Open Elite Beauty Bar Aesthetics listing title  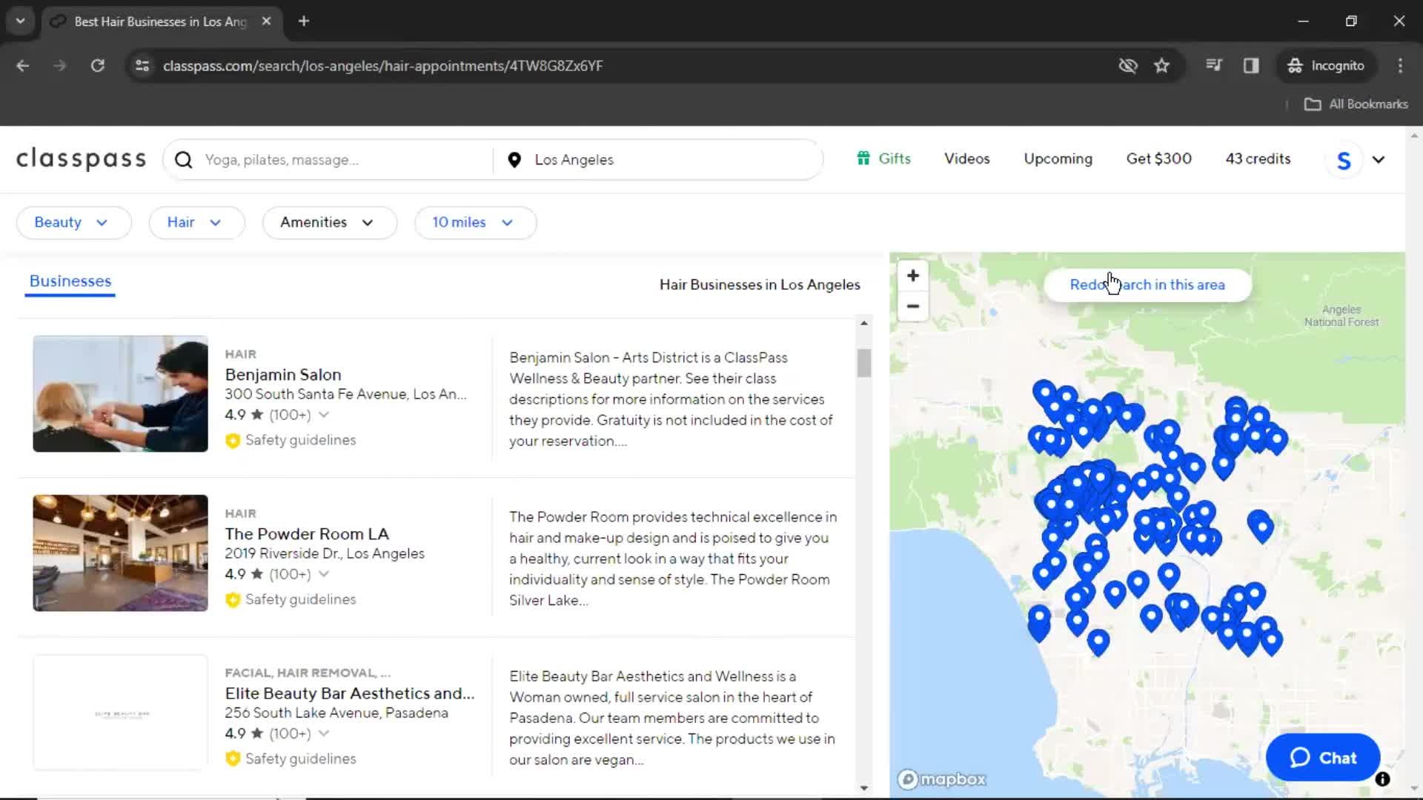click(350, 693)
